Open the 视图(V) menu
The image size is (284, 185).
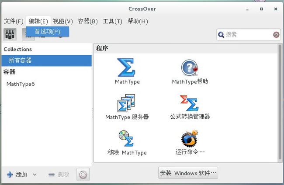63,21
